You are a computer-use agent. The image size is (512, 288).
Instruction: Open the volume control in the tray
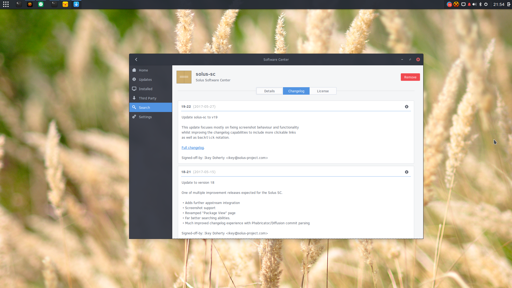pyautogui.click(x=474, y=4)
